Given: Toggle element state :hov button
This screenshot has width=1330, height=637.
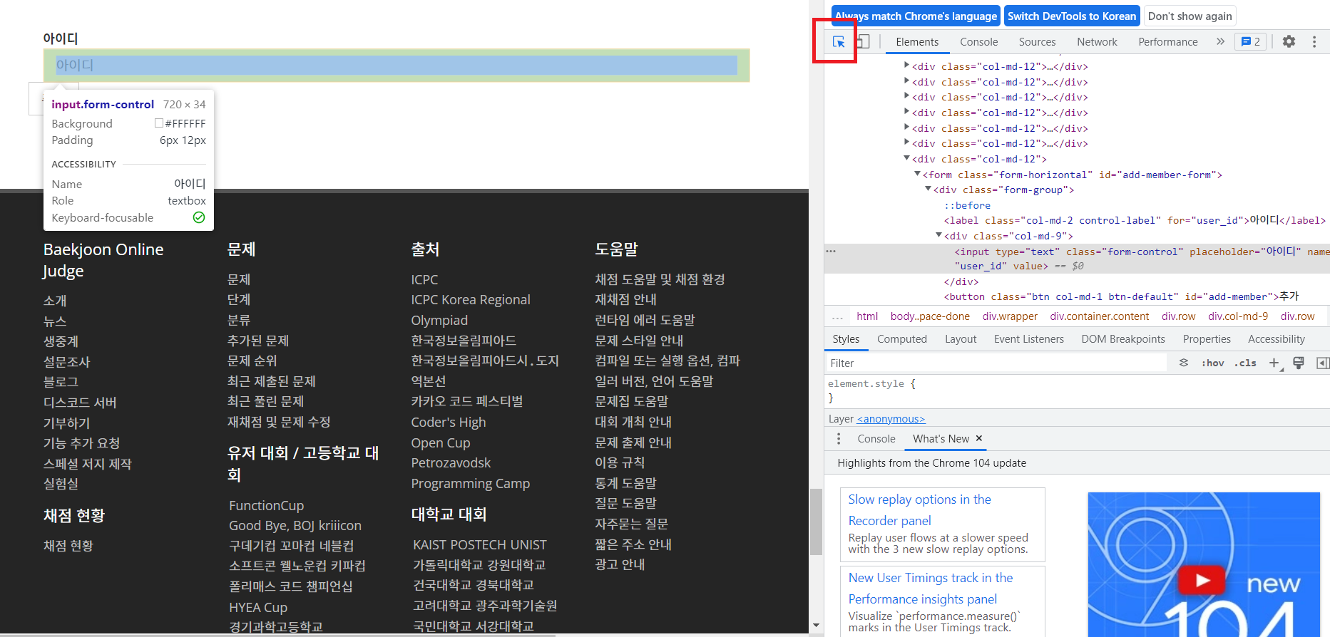Looking at the screenshot, I should coord(1212,363).
